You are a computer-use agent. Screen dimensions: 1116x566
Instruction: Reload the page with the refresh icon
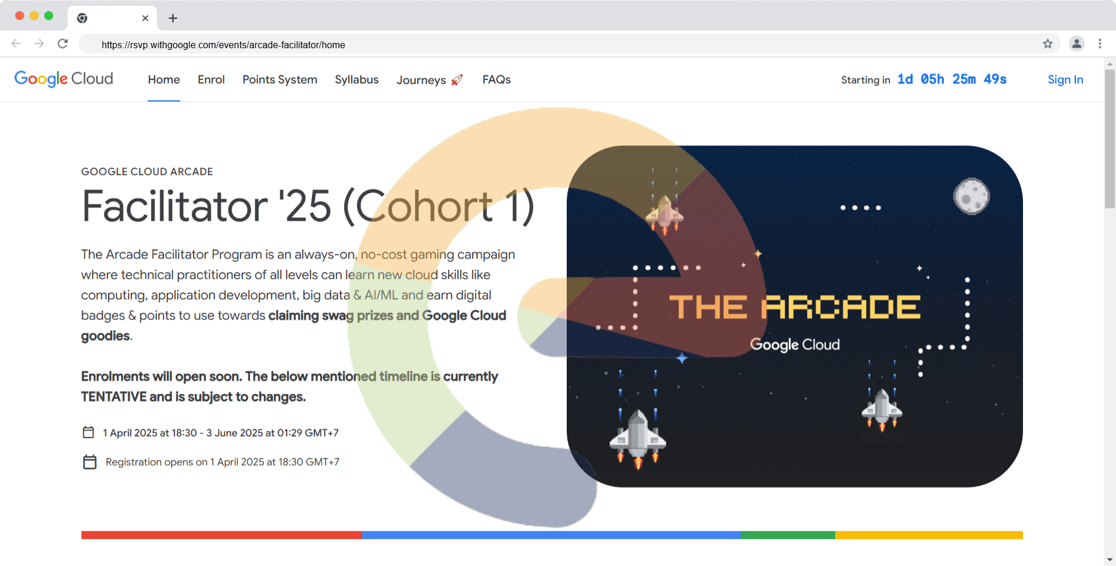(63, 44)
